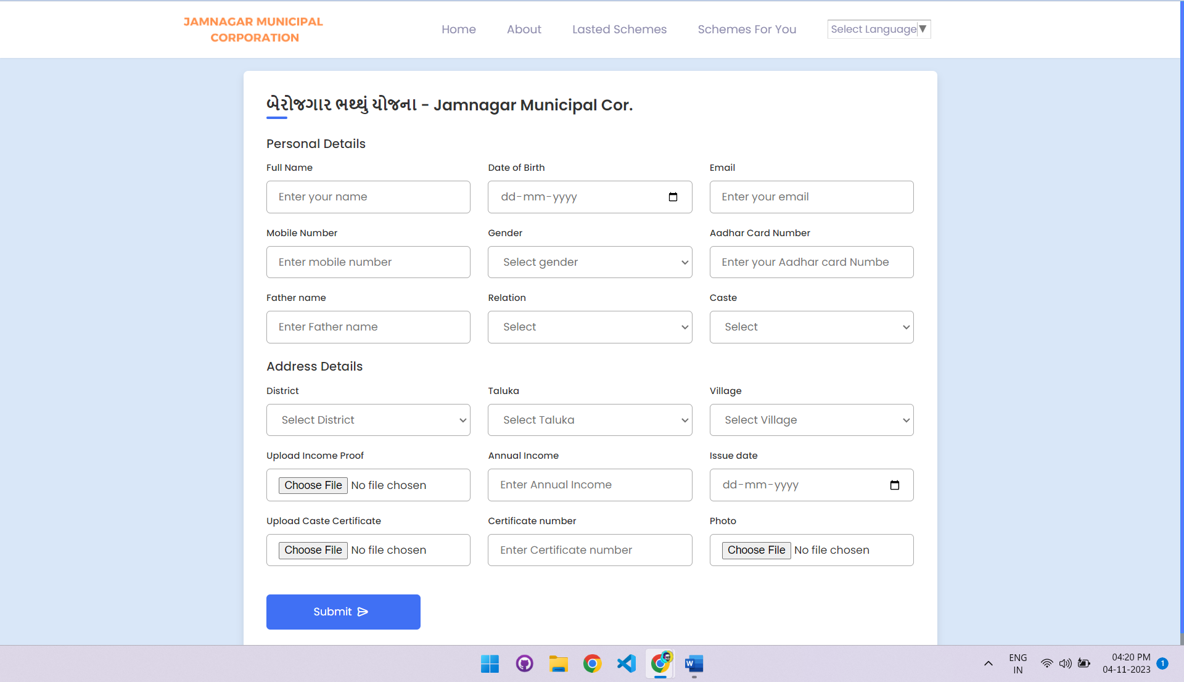Expand the Select District dropdown
1184x682 pixels.
click(x=368, y=419)
